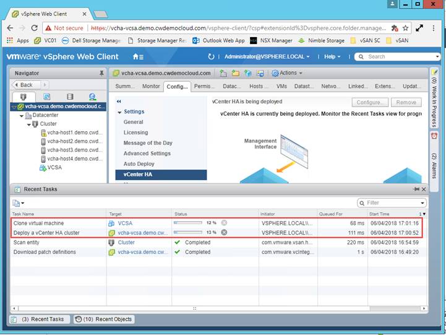Cancel the Clone virtual machine task
Image resolution: width=446 pixels, height=335 pixels.
pyautogui.click(x=224, y=223)
